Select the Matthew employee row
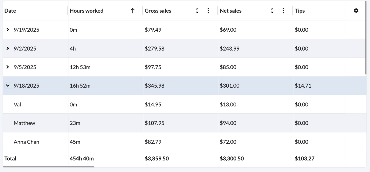Screen dimensions: 370x172 24,123
